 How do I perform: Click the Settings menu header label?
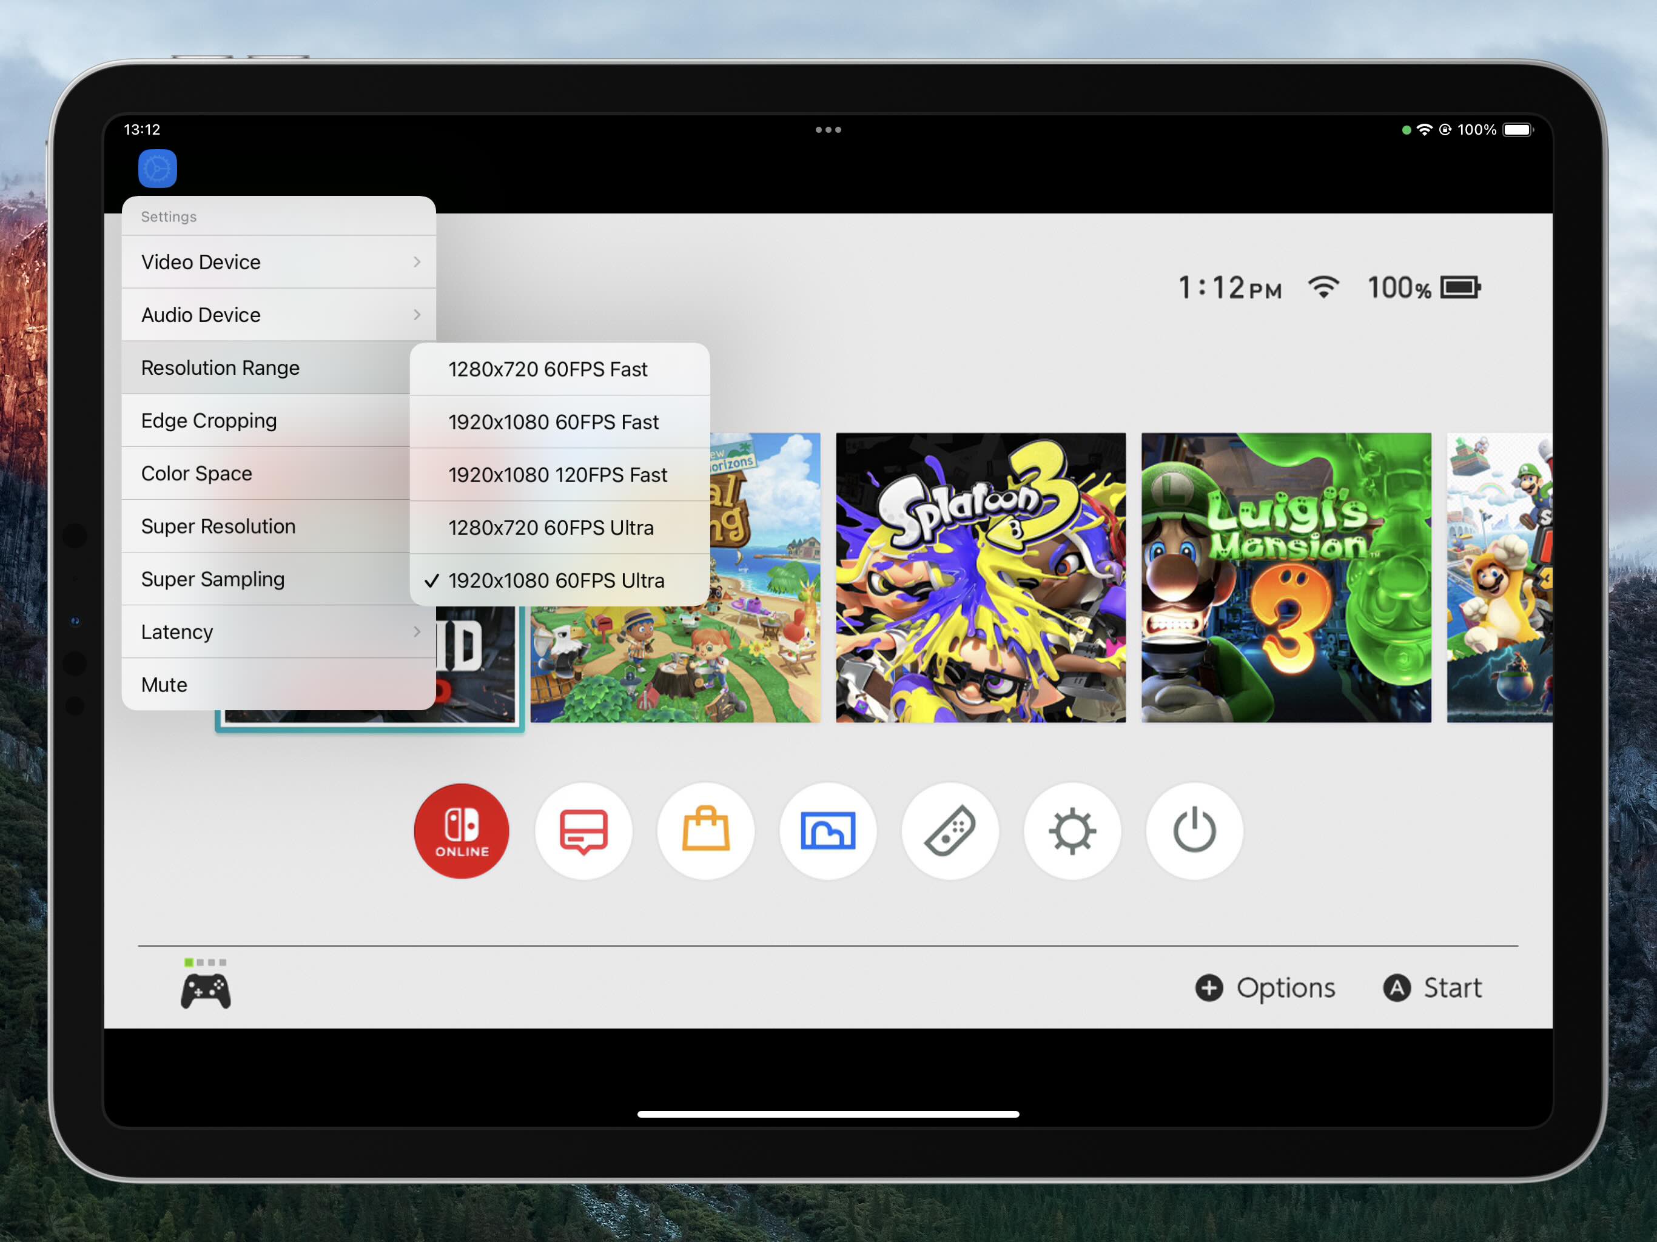tap(169, 217)
